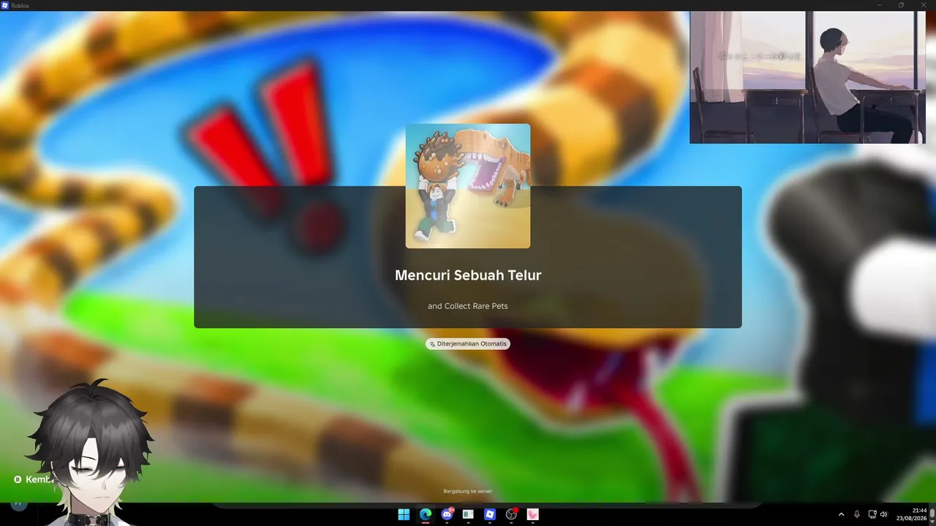Click the game thumbnail with the dinosaur
Image resolution: width=936 pixels, height=526 pixels.
pyautogui.click(x=468, y=186)
